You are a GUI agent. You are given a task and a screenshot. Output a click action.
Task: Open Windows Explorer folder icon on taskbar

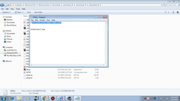[19, 98]
